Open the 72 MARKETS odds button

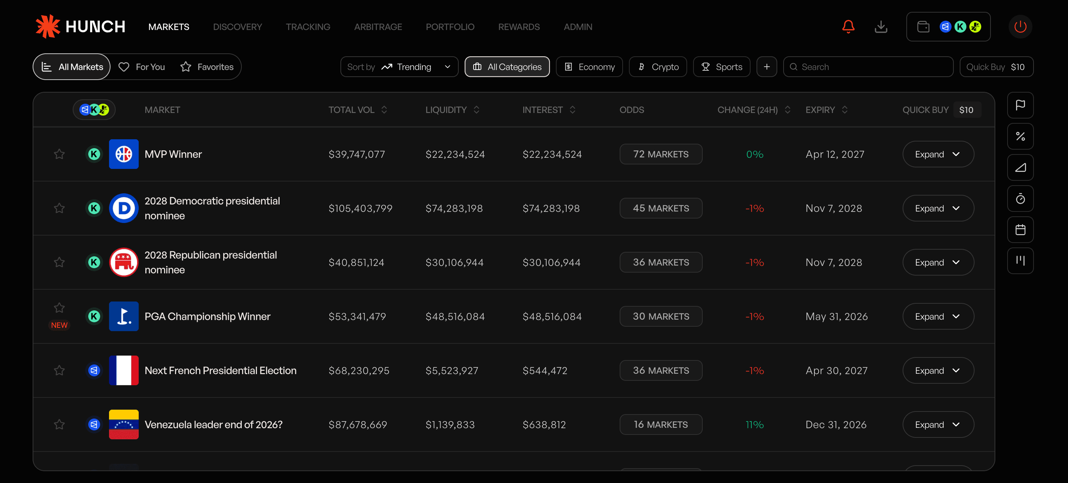pyautogui.click(x=661, y=154)
